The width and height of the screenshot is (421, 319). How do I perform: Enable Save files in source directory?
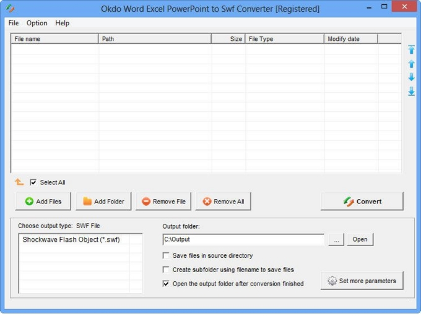166,255
